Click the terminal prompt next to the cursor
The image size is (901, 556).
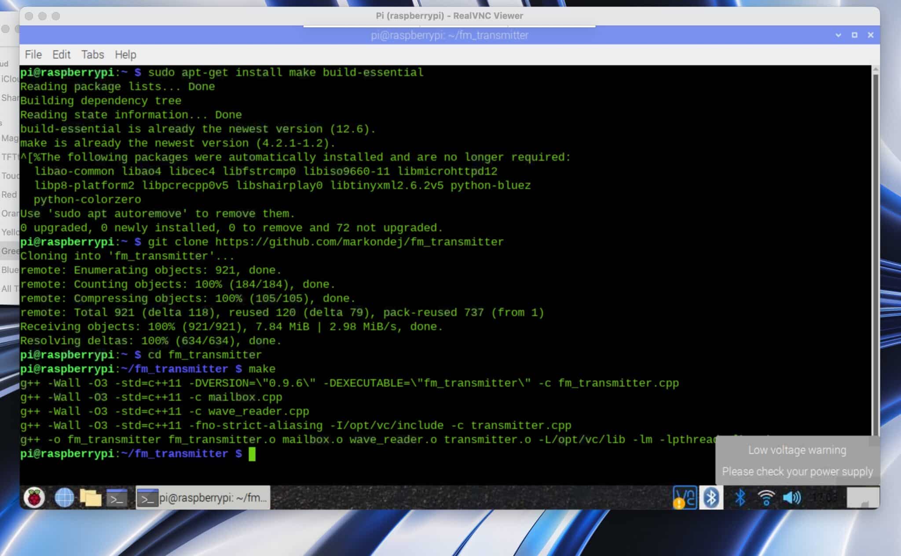(253, 454)
